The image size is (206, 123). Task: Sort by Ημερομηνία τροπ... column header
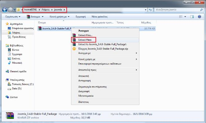coord(103,23)
